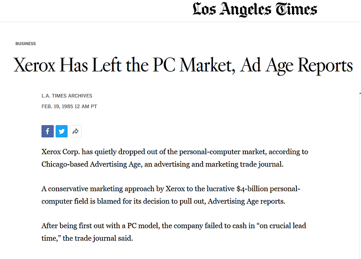Viewport: 361px width, 259px height.
Task: Go to Los Angeles Times homepage logo
Action: pyautogui.click(x=255, y=9)
